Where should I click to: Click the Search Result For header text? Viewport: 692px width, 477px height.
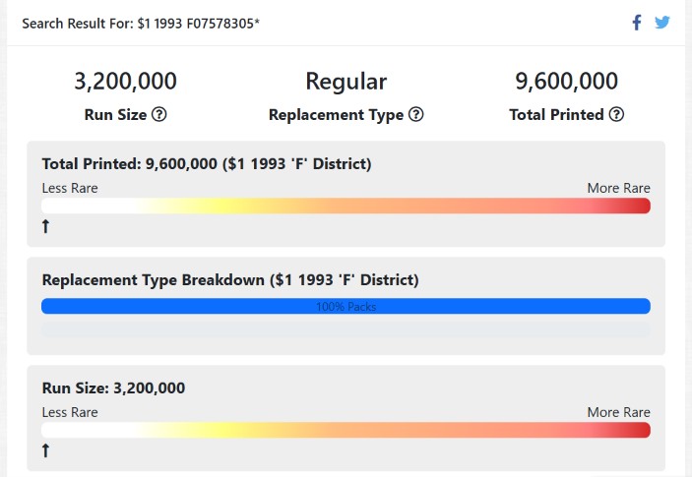pos(141,24)
